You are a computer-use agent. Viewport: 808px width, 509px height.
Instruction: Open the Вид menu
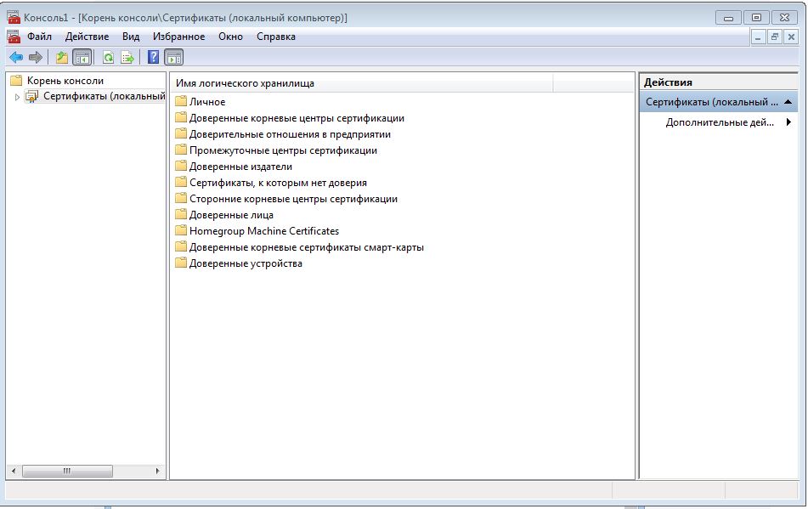point(131,37)
